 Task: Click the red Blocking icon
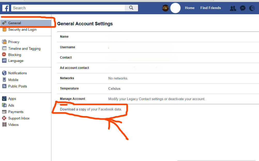point(4,54)
